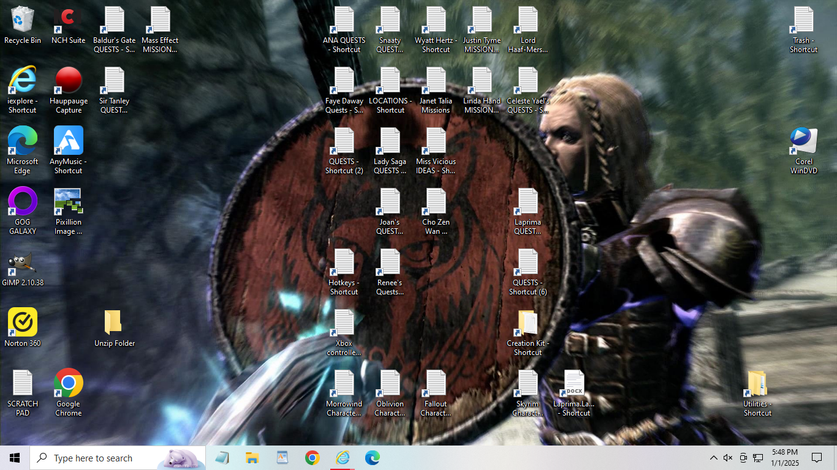Select Mass Effect MISSION file icon

pos(161,29)
